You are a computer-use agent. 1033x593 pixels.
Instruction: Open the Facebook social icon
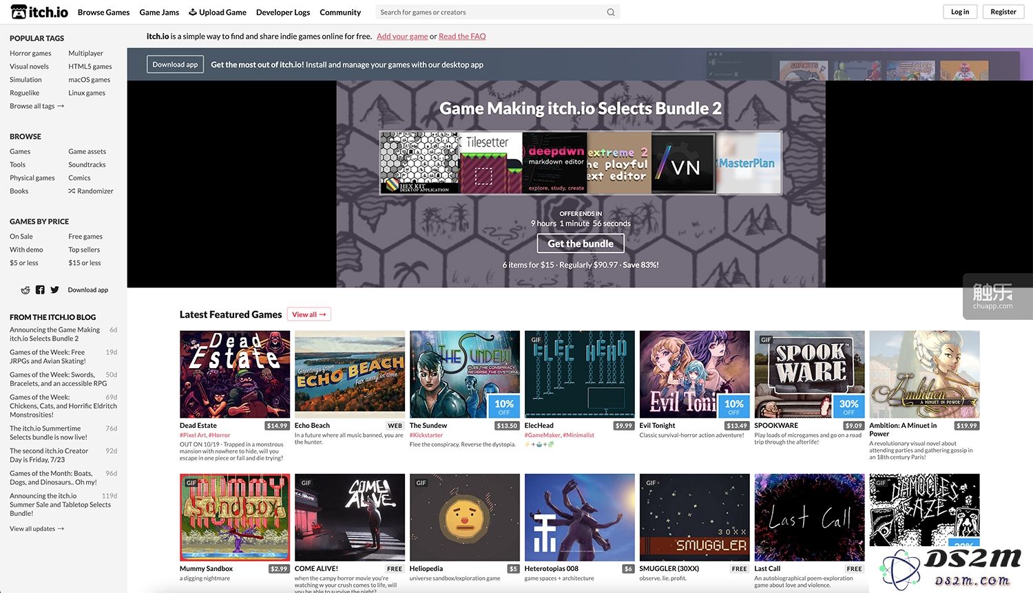point(40,290)
